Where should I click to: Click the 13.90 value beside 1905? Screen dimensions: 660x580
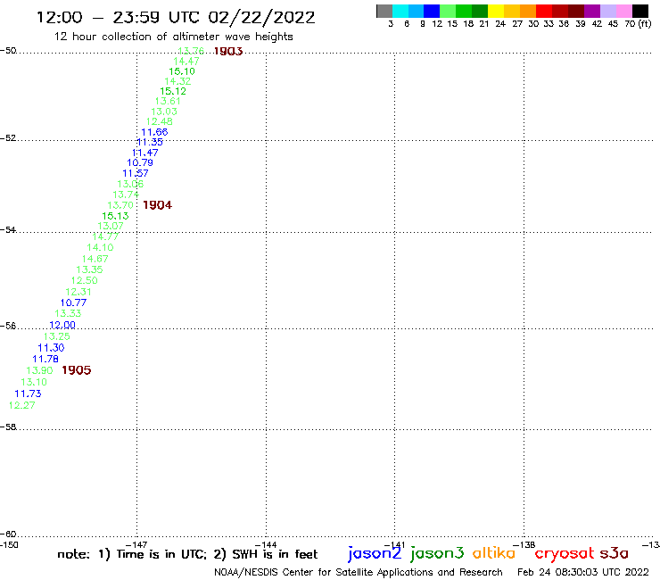(x=39, y=370)
